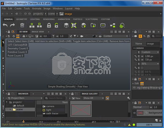Click the gray padlock Lock icon
The width and height of the screenshot is (164, 128).
click(49, 25)
